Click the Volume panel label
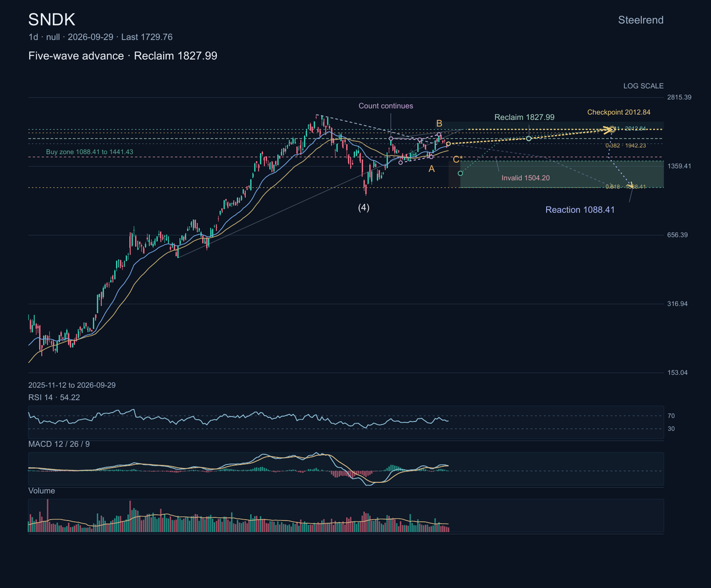The height and width of the screenshot is (588, 711). tap(41, 491)
